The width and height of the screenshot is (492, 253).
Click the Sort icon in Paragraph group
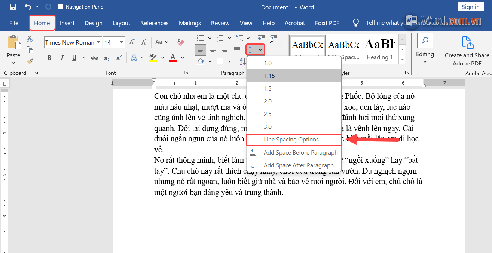242,61
